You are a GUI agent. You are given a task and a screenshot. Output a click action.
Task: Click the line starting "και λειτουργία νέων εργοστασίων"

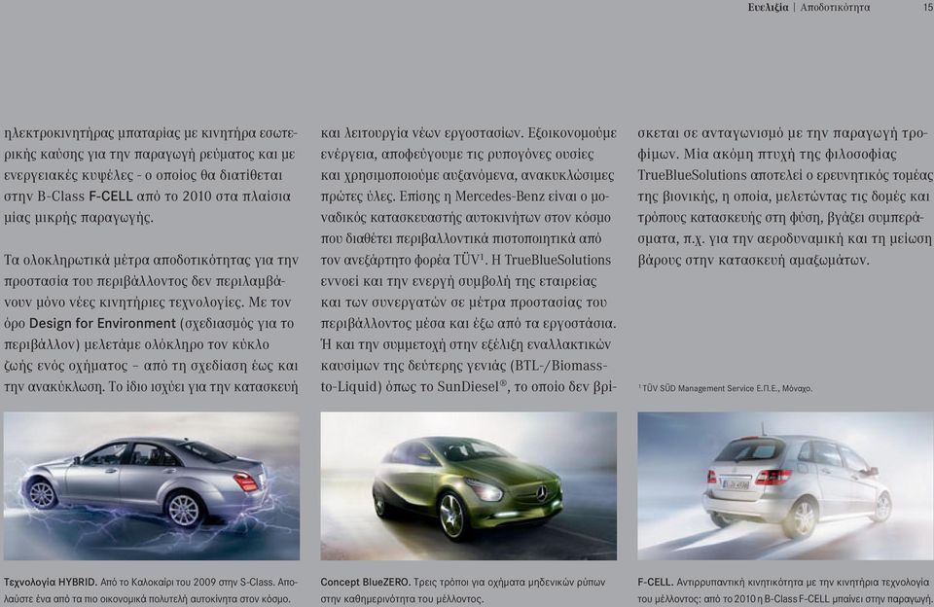pos(468,133)
